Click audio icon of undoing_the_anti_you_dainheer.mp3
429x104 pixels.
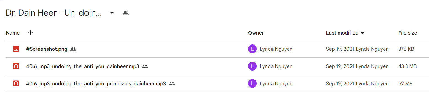coord(16,66)
